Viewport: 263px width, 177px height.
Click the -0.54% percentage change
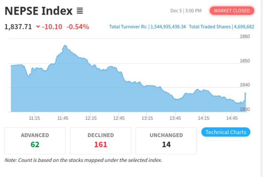[78, 27]
